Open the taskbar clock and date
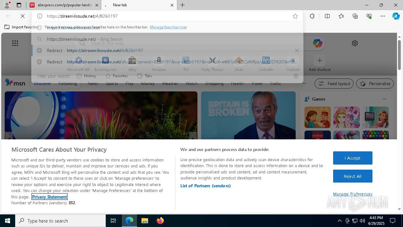403x227 pixels. 376,221
